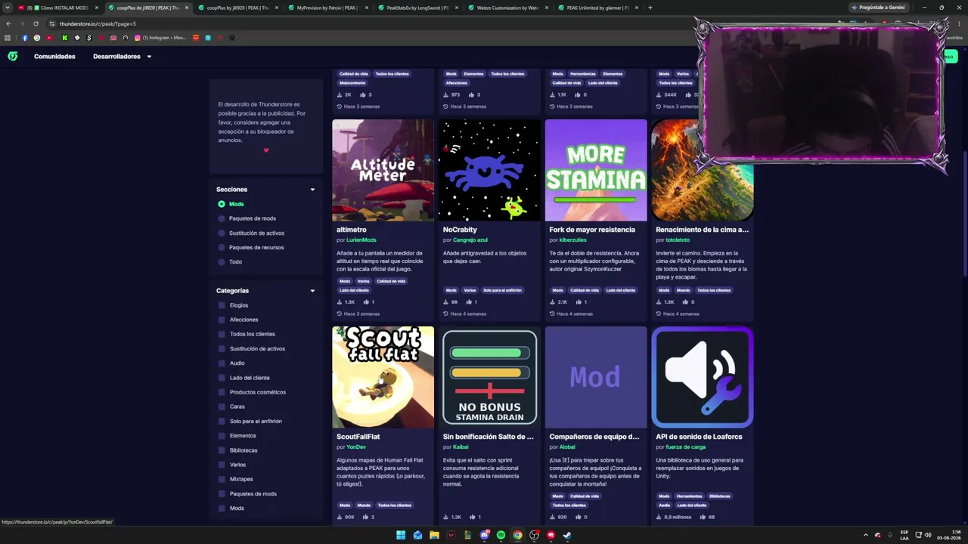The height and width of the screenshot is (544, 968).
Task: Open author link kiberzulies
Action: tap(573, 240)
